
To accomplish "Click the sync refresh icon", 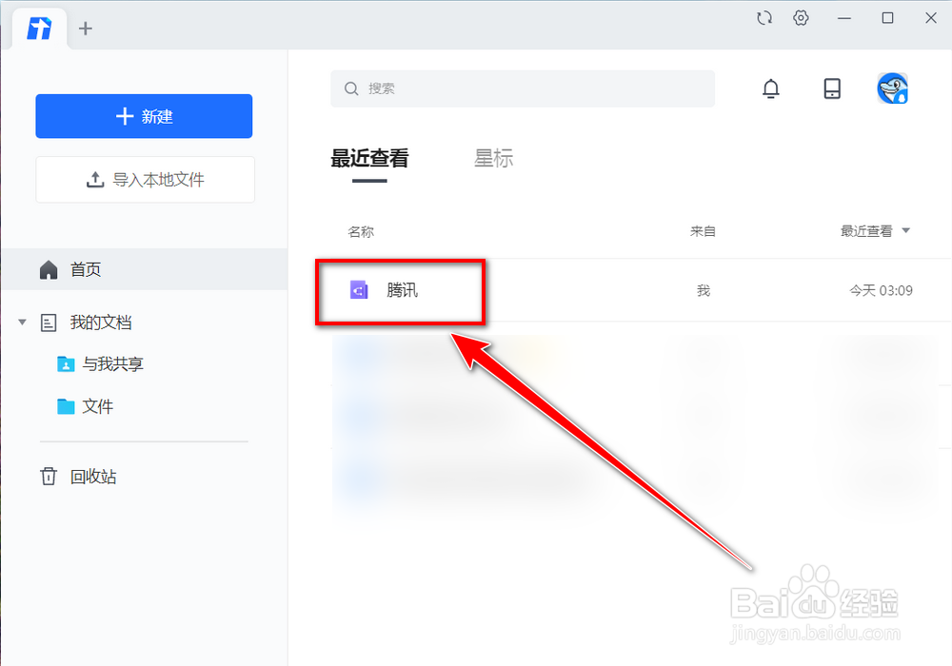I will pos(764,17).
